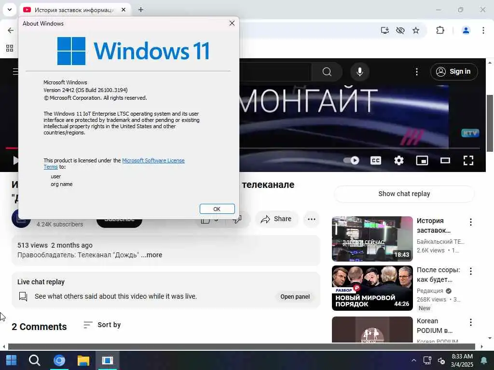Expand description with ...more

coord(151,255)
